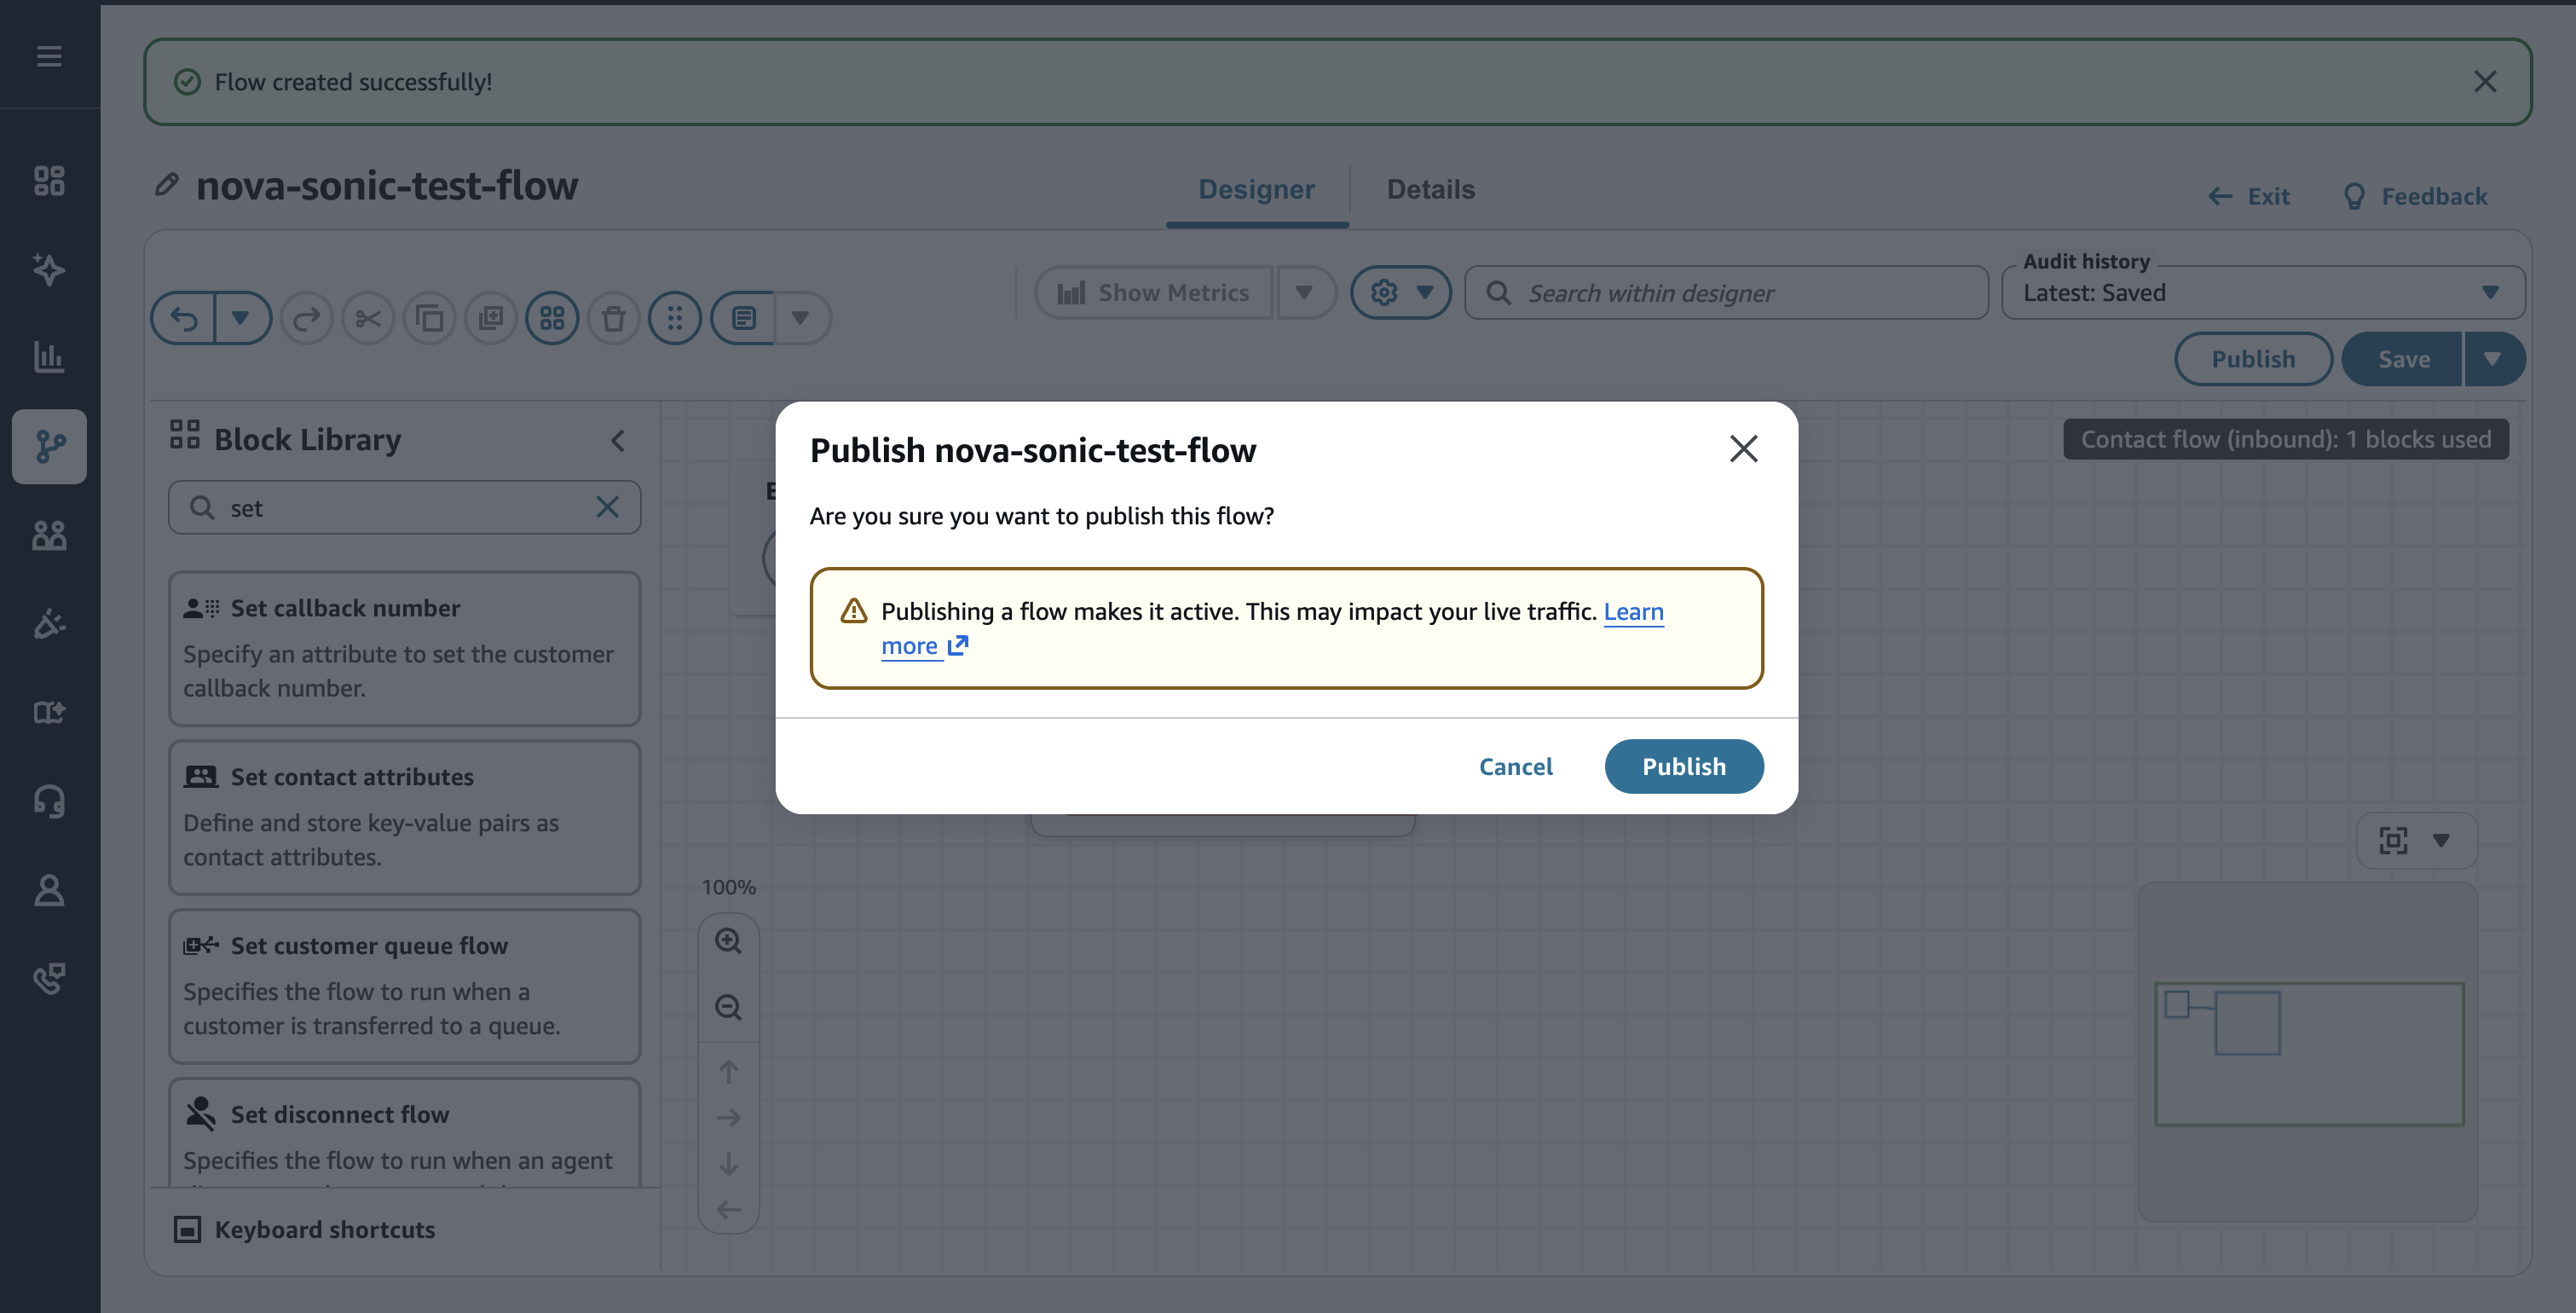The width and height of the screenshot is (2576, 1313).
Task: Click the copy icon in toolbar
Action: (430, 319)
